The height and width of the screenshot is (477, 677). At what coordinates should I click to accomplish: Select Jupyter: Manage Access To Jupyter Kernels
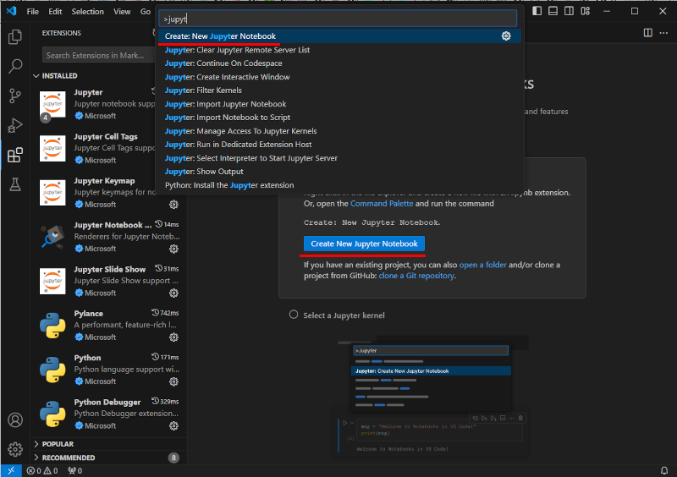[339, 131]
